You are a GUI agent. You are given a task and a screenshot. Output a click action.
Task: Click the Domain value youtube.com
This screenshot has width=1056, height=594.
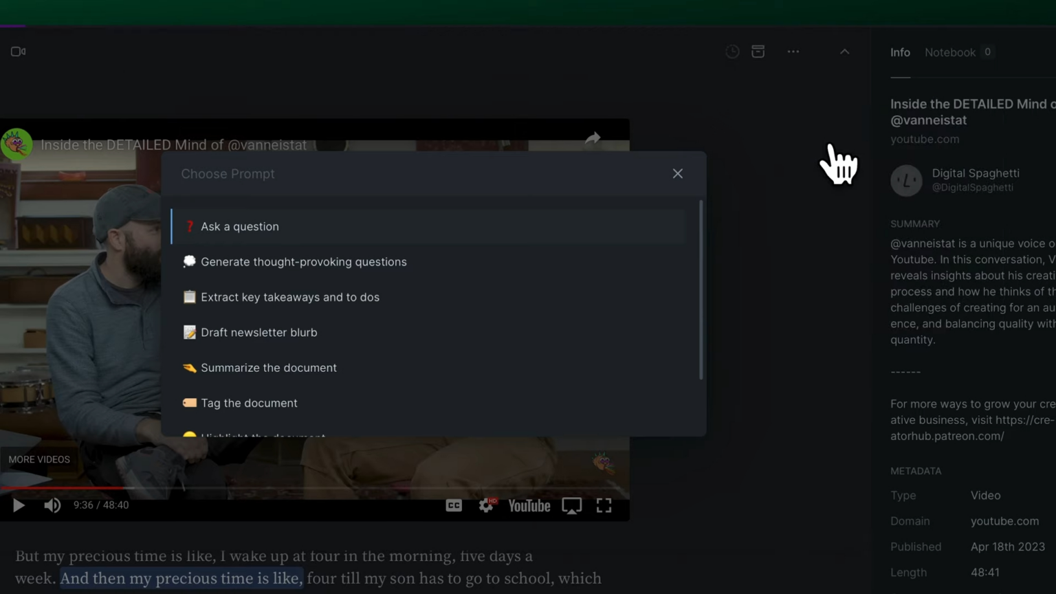click(x=1004, y=521)
